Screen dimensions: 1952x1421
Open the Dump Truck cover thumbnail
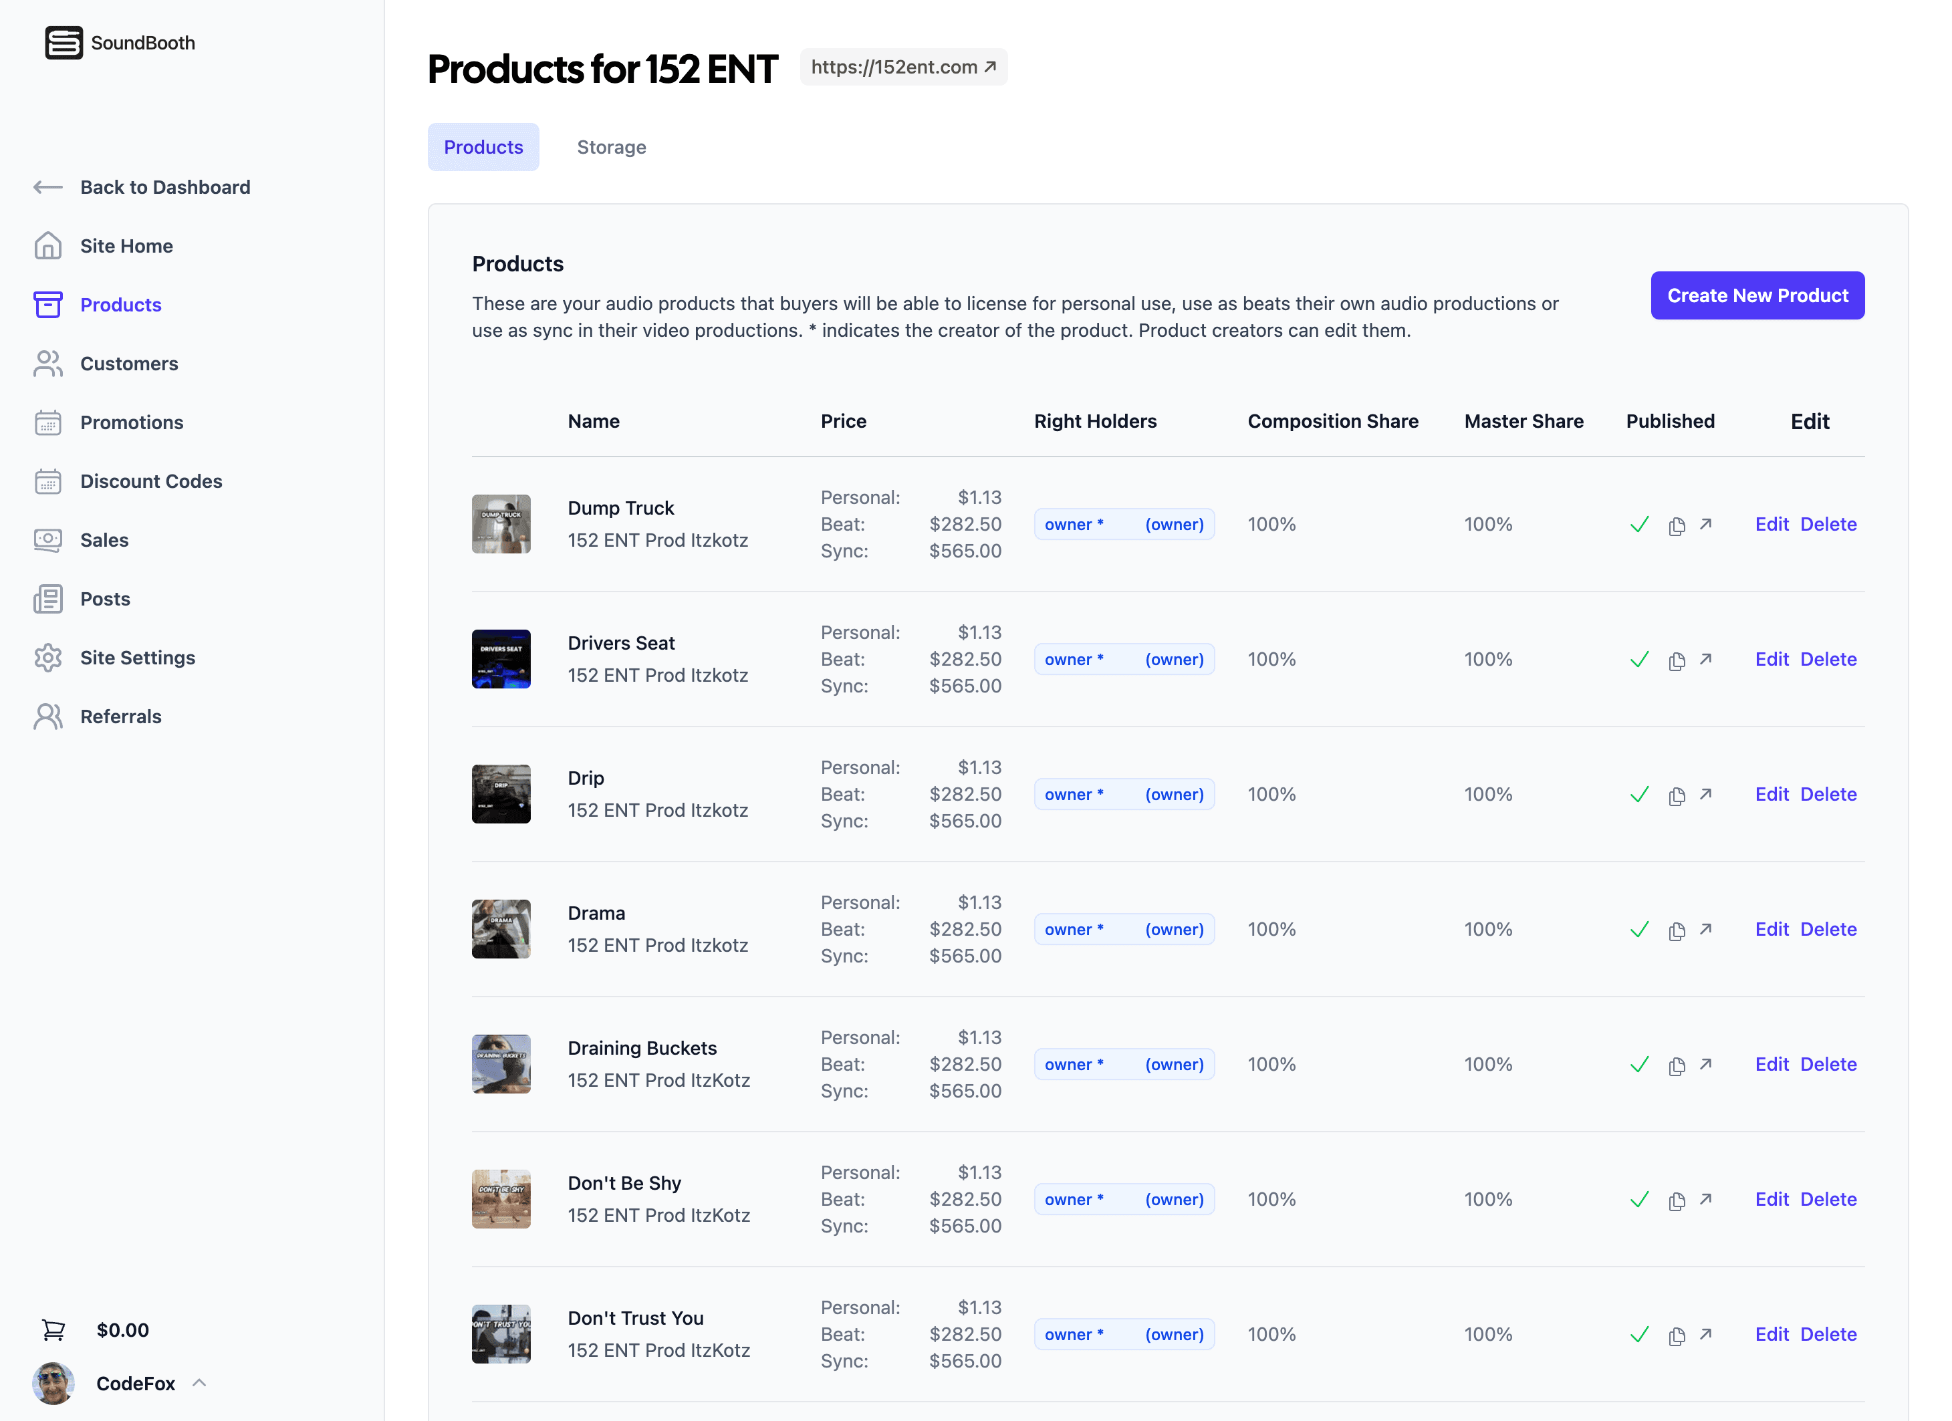tap(501, 523)
